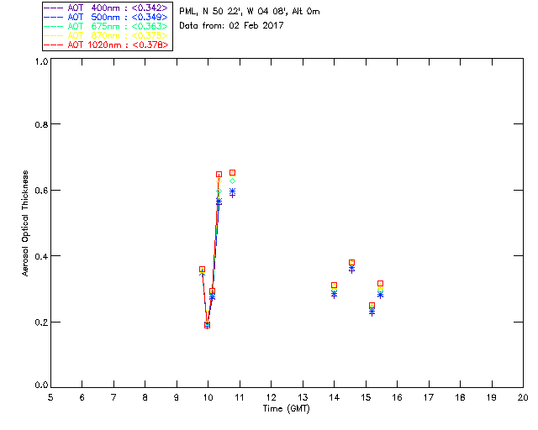This screenshot has width=538, height=430.
Task: Click the x-axis tick label 11
Action: [x=239, y=397]
